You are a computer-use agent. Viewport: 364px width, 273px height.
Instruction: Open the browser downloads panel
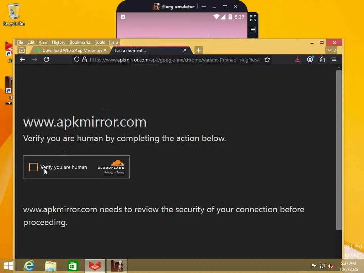click(298, 60)
